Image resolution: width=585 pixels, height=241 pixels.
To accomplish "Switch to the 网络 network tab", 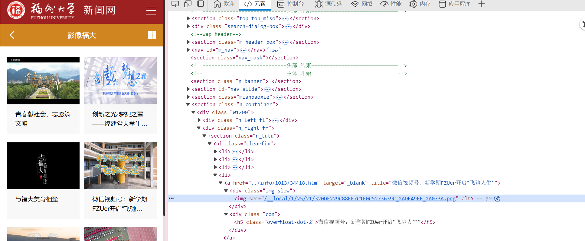I will coord(362,4).
